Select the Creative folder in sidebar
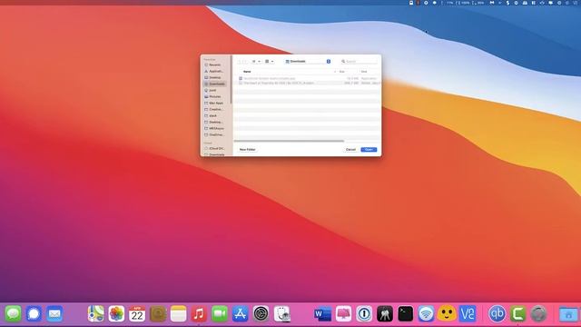 tap(214, 109)
